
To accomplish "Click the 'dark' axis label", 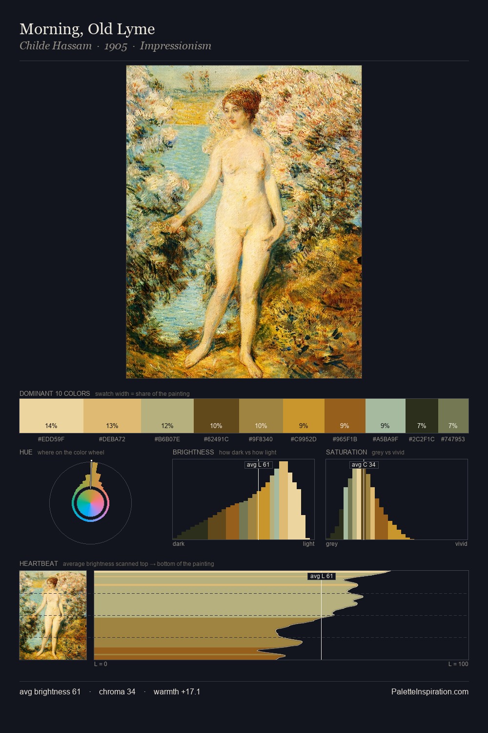I will pyautogui.click(x=179, y=544).
